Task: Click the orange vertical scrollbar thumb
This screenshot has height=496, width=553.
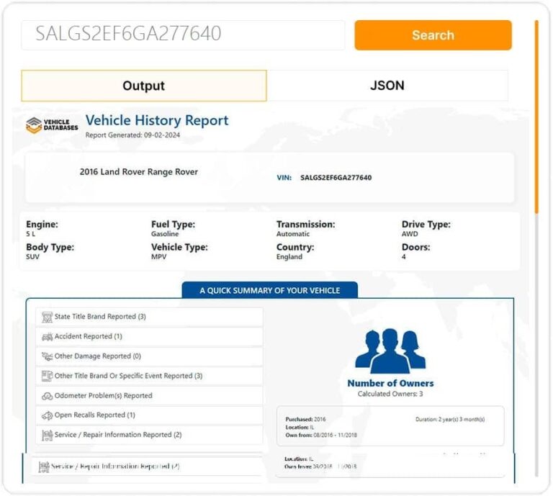Action: (x=536, y=117)
